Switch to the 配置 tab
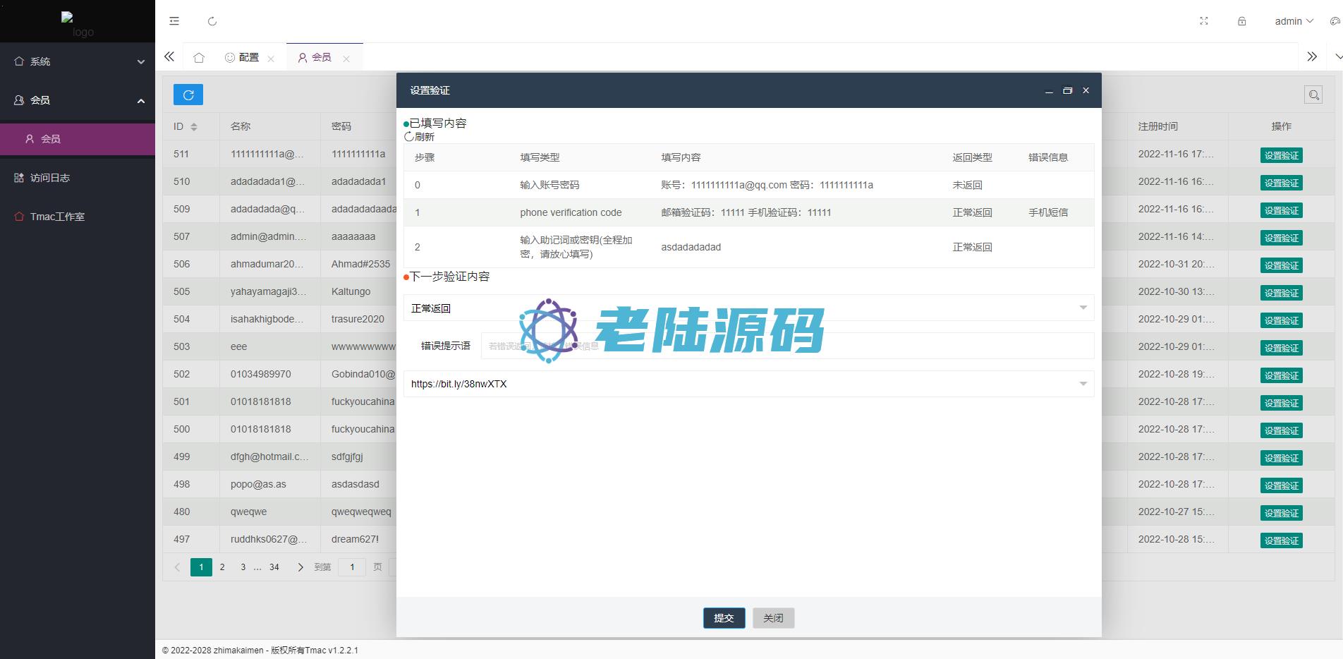1343x659 pixels. pos(242,57)
